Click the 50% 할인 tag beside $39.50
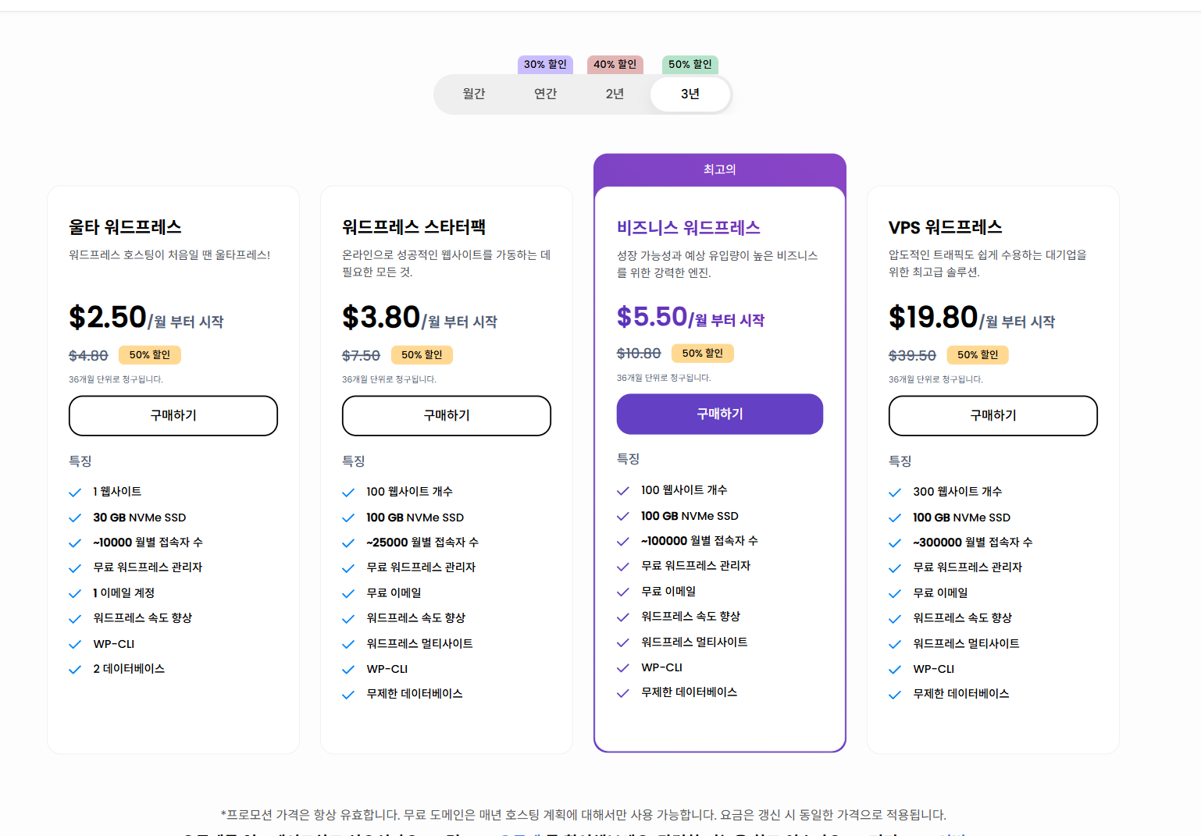This screenshot has width=1201, height=836. (978, 354)
